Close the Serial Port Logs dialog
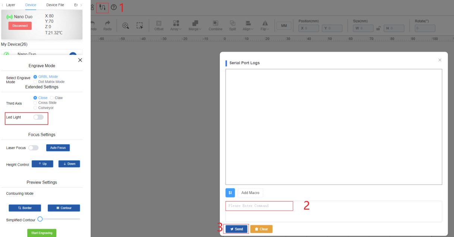Image resolution: width=454 pixels, height=237 pixels. pyautogui.click(x=440, y=60)
